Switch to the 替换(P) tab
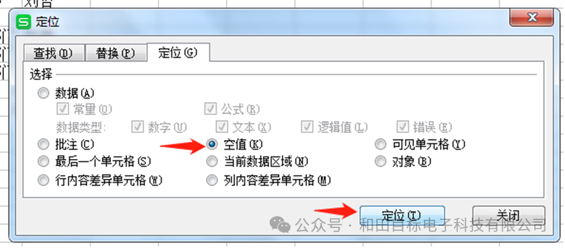 (x=116, y=54)
